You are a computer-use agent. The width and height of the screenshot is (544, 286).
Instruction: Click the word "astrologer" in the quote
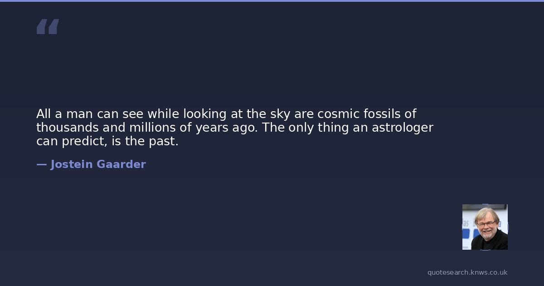point(403,128)
